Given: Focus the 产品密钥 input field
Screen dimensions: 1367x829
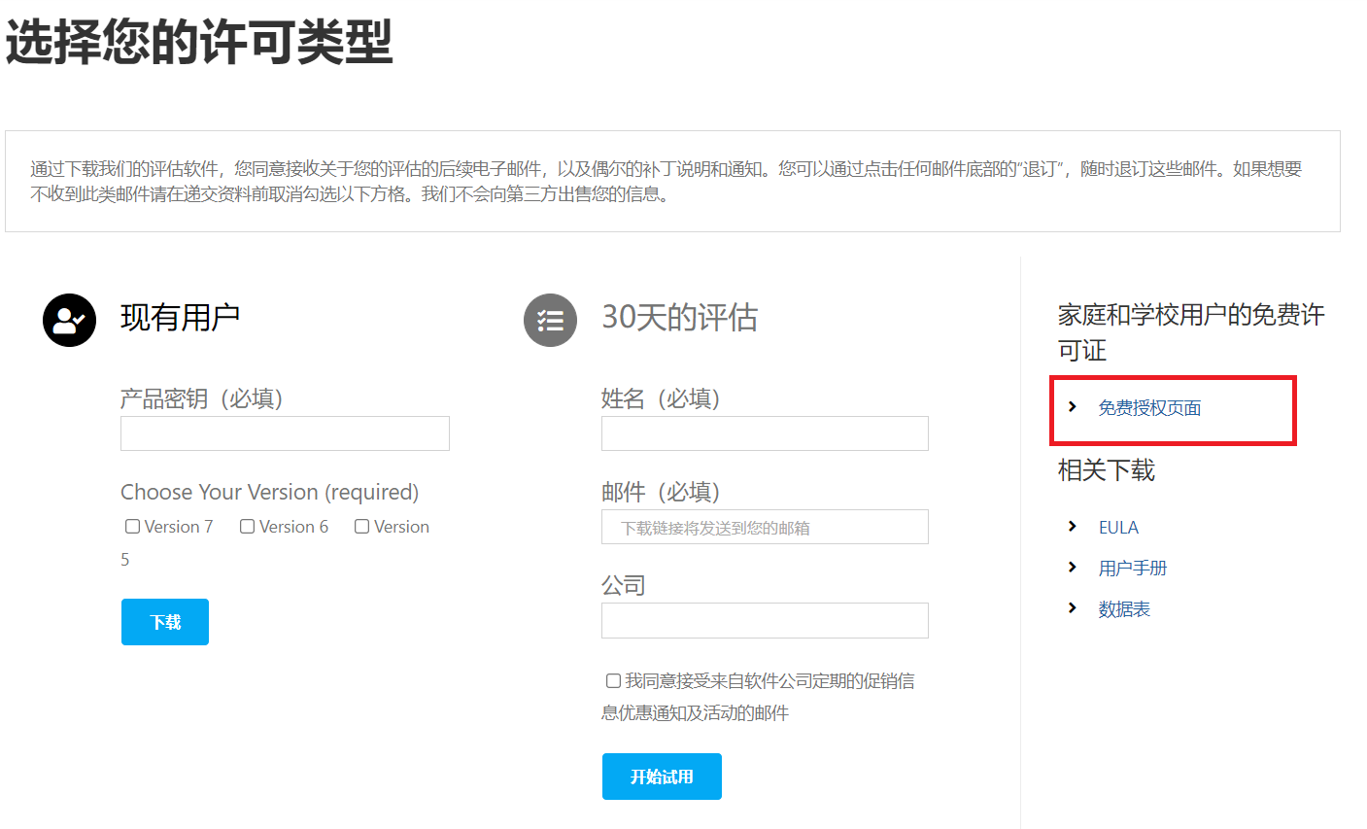Looking at the screenshot, I should click(x=285, y=433).
